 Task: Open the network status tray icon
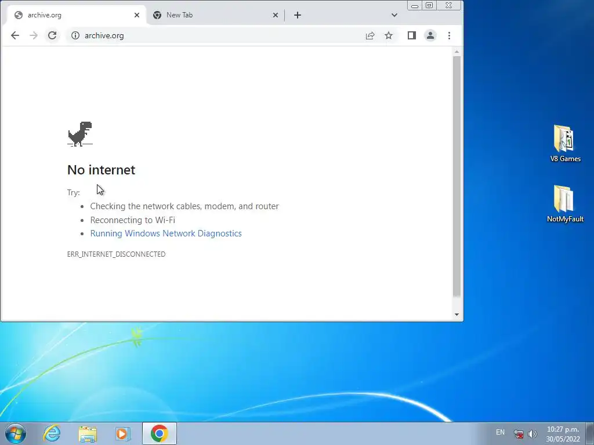tap(518, 434)
